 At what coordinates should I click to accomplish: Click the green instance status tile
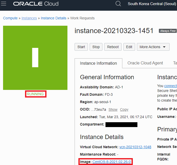[35, 58]
